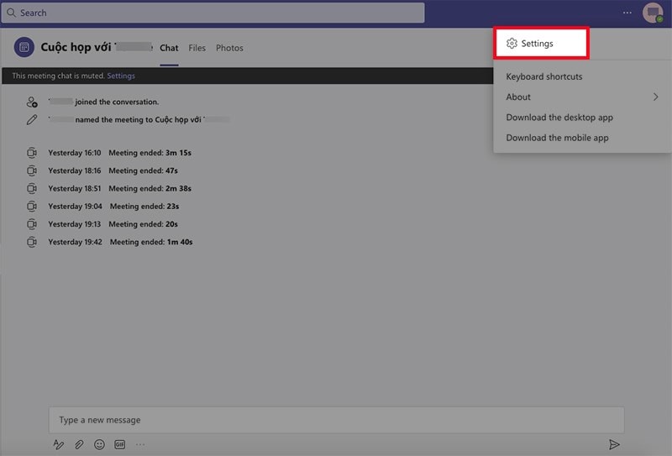Switch to the Files tab
The image size is (672, 456).
(x=197, y=48)
